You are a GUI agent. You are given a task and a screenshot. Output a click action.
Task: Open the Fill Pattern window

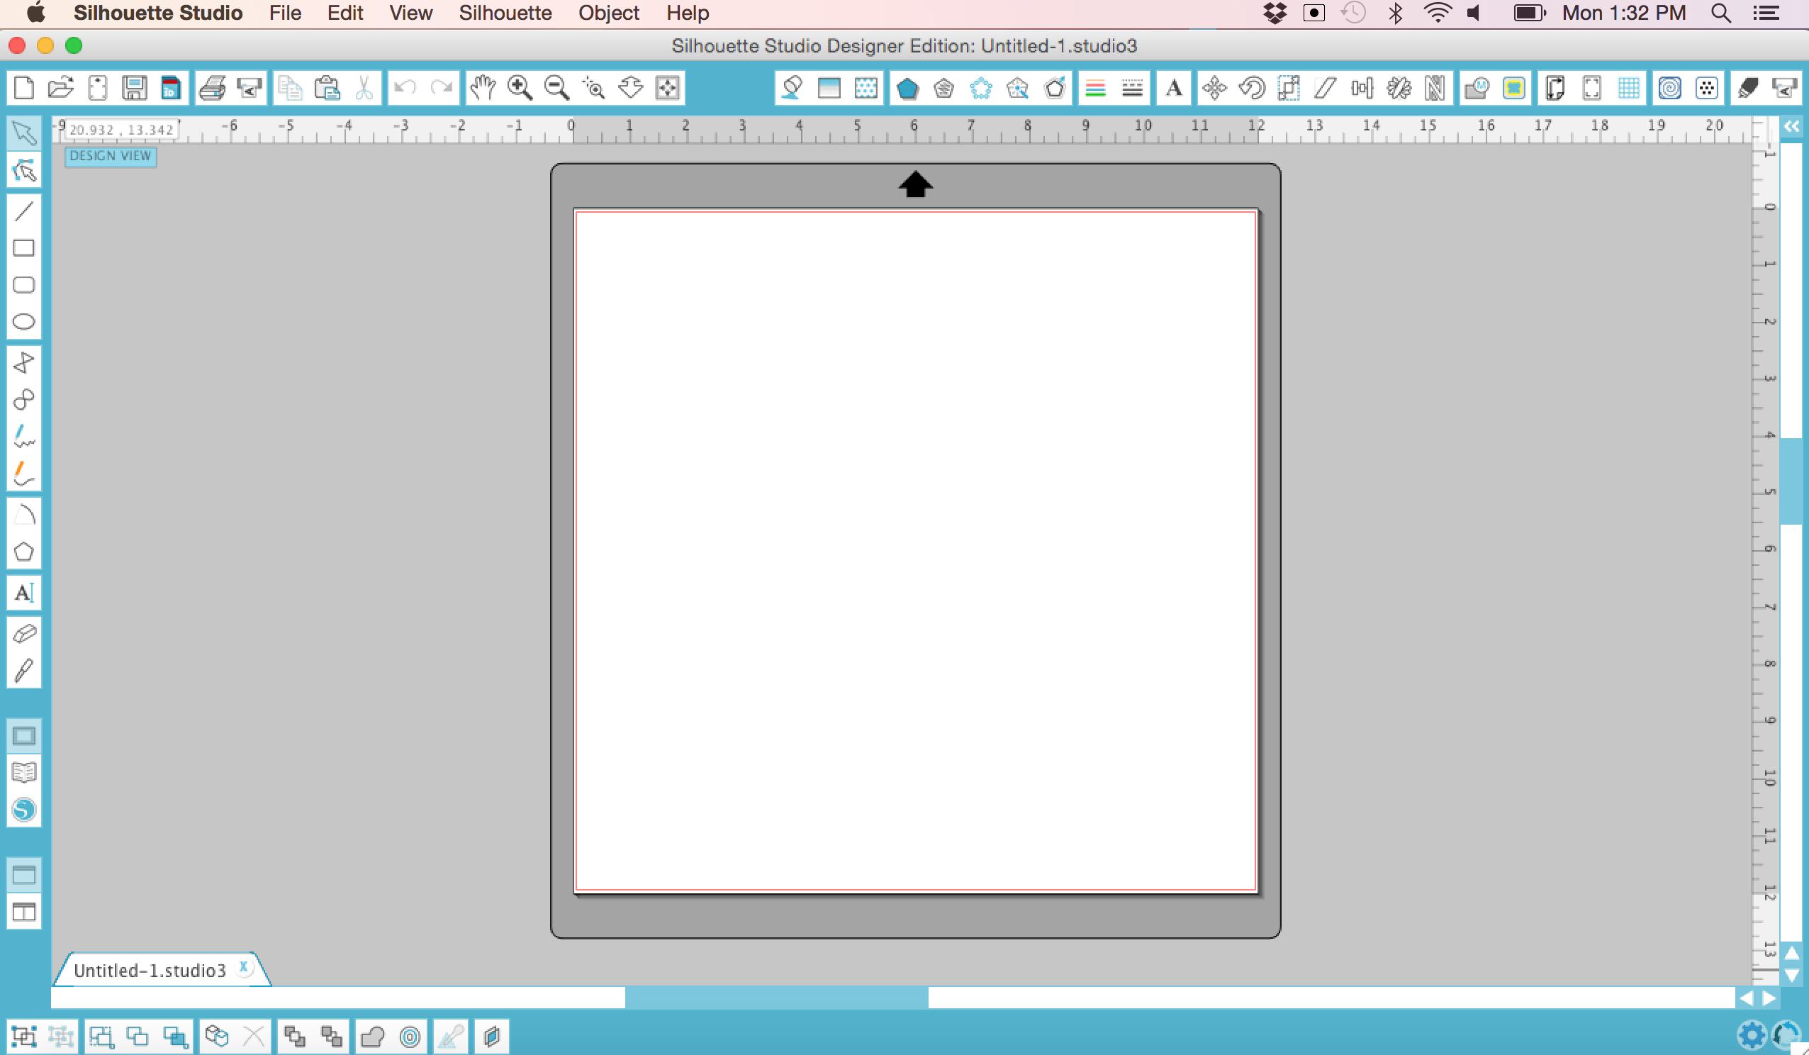(x=866, y=88)
